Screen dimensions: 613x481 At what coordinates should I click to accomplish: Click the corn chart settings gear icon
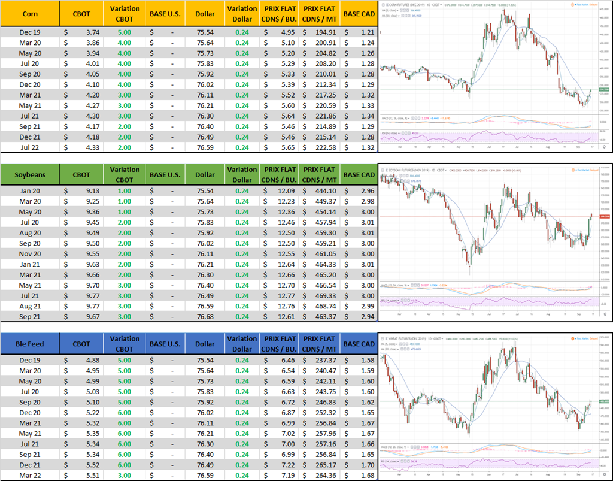(x=604, y=146)
